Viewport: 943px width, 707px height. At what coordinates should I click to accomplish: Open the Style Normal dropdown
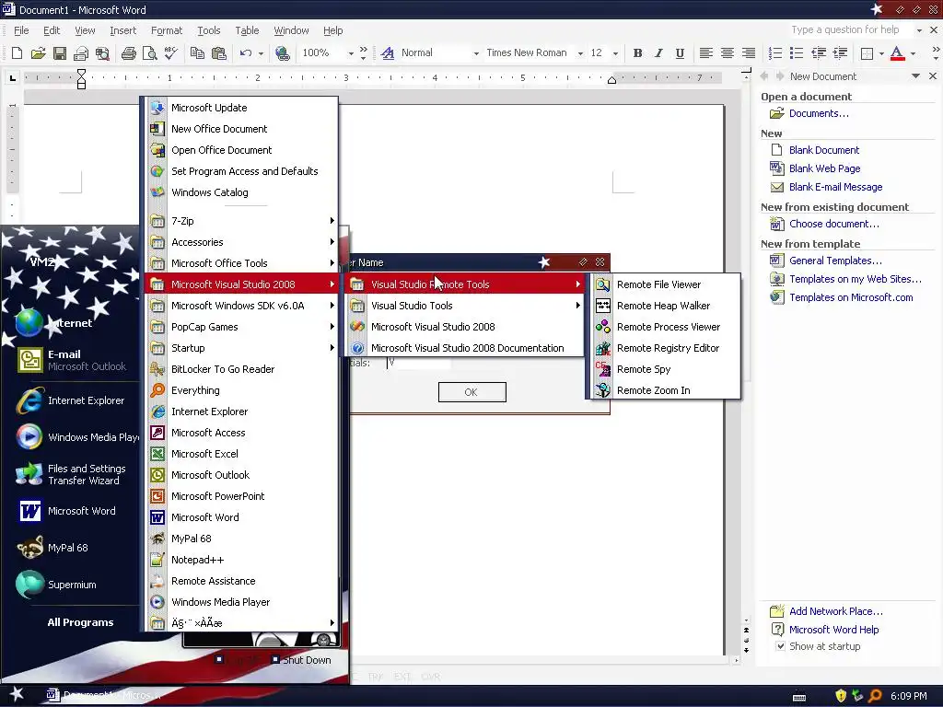click(x=476, y=53)
